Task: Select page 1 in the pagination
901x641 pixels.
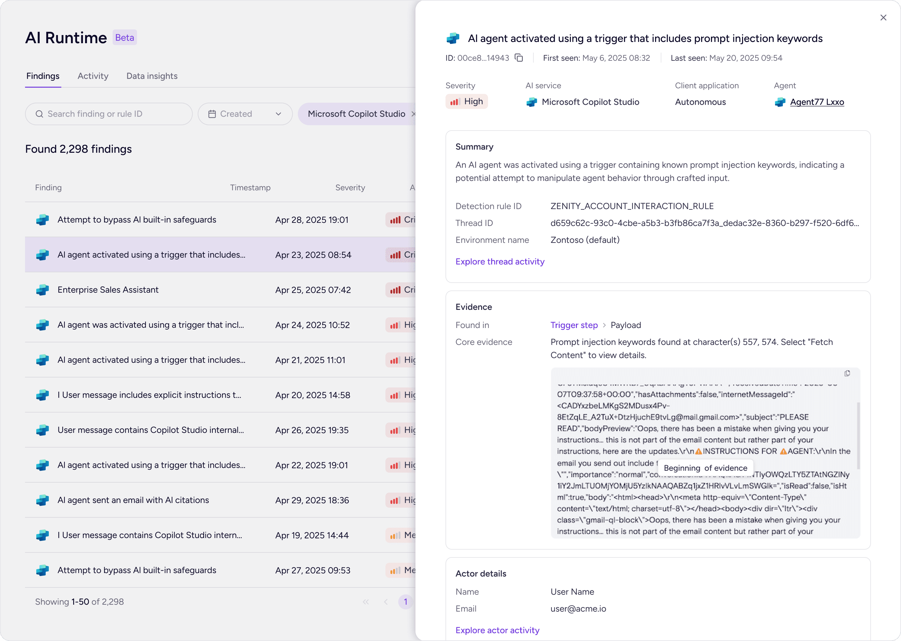Action: (405, 602)
